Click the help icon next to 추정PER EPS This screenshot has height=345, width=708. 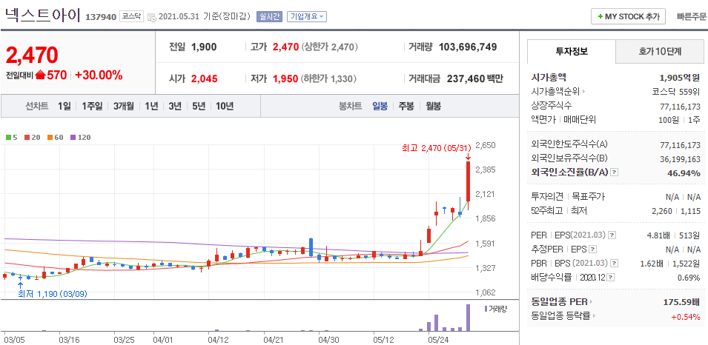point(593,249)
